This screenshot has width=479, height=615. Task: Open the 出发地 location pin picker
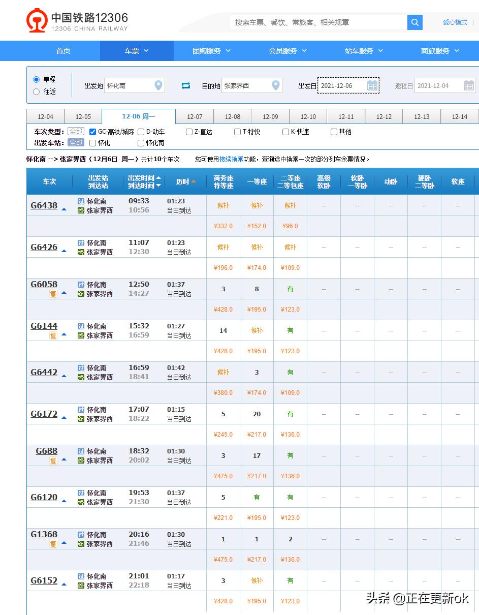[157, 85]
